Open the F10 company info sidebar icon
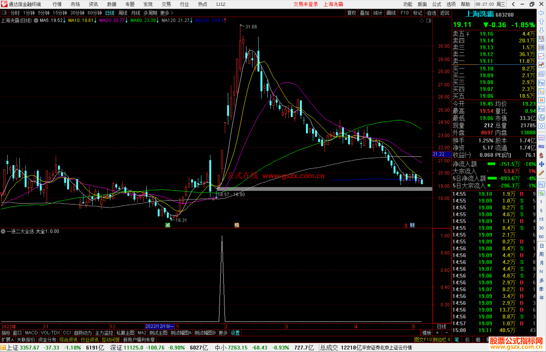Image resolution: width=546 pixels, height=352 pixels. coord(541,83)
